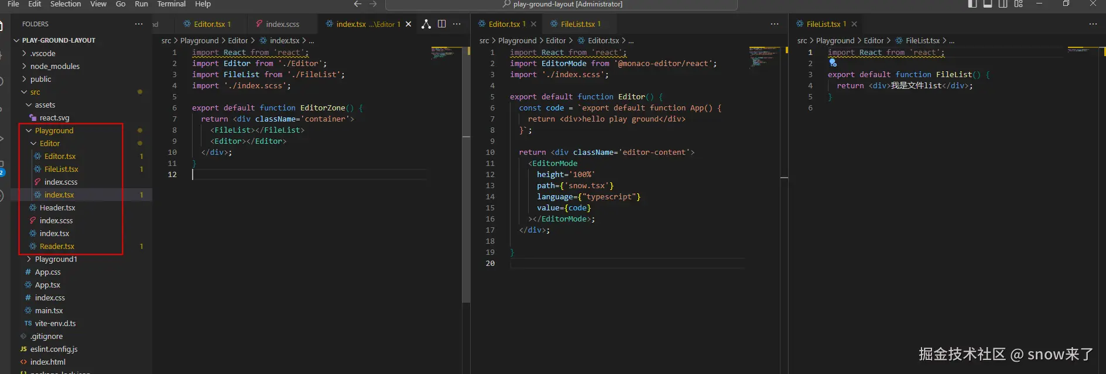Image resolution: width=1106 pixels, height=374 pixels.
Task: Click Editor breadcrumb in the middle editor
Action: click(x=555, y=40)
